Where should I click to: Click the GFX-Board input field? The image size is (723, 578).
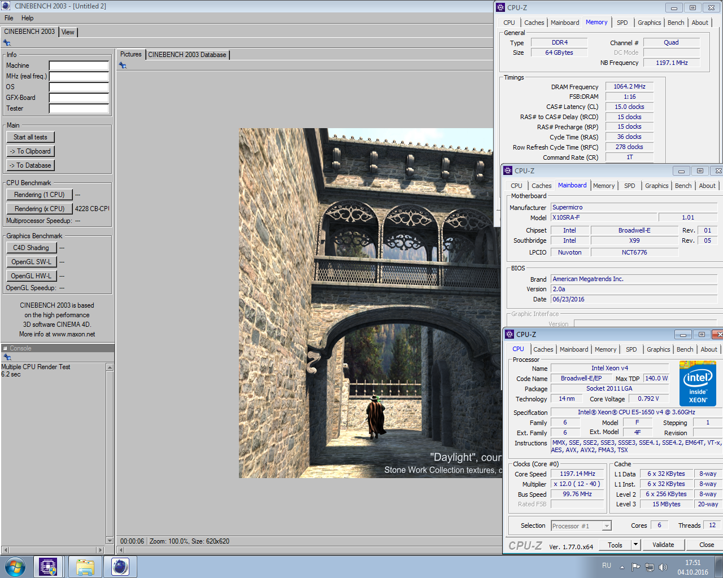tap(79, 98)
